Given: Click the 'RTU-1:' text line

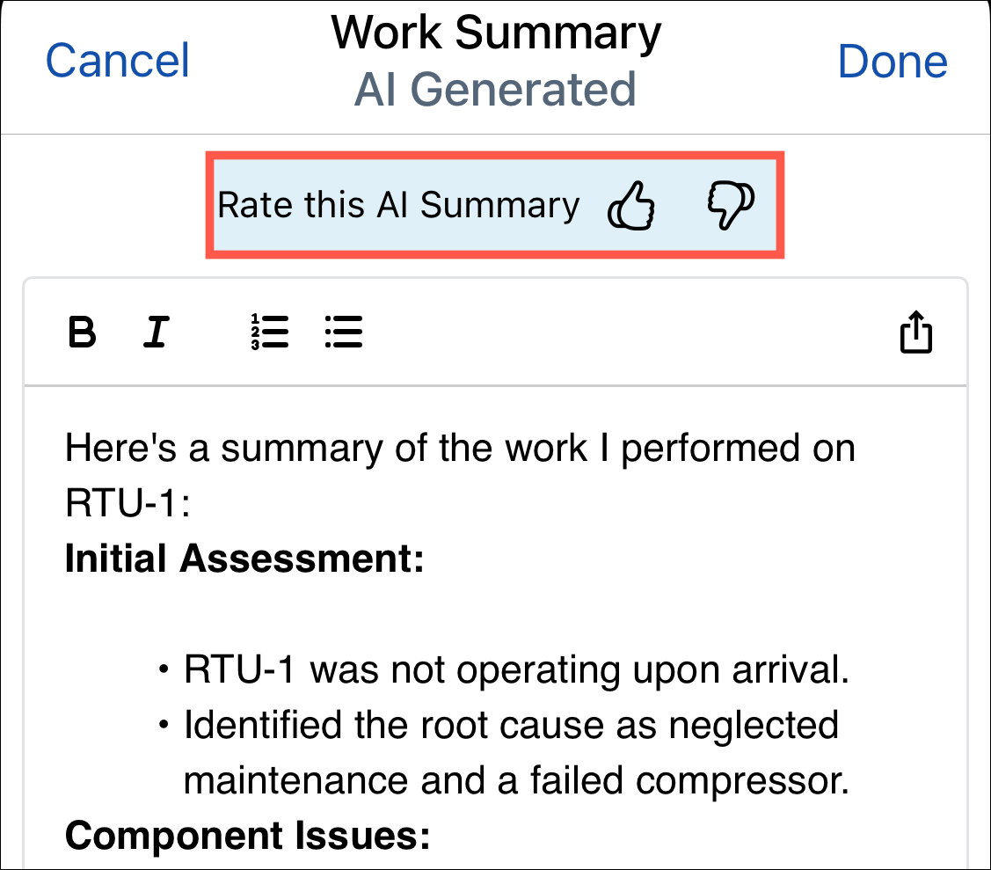Looking at the screenshot, I should pos(128,504).
